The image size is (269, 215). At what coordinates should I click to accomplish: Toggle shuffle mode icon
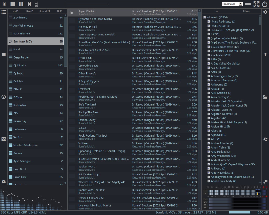tap(36, 6)
